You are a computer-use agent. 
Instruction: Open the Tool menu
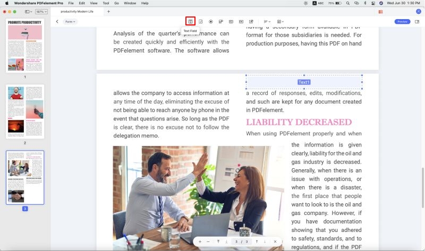pos(106,3)
